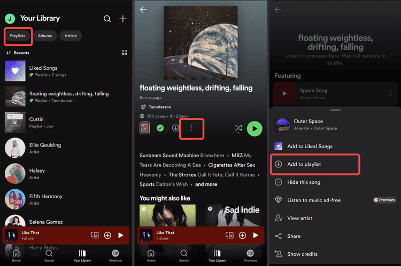Viewport: 401px width, 266px height.
Task: Toggle shuffle on the playlist
Action: click(x=238, y=128)
